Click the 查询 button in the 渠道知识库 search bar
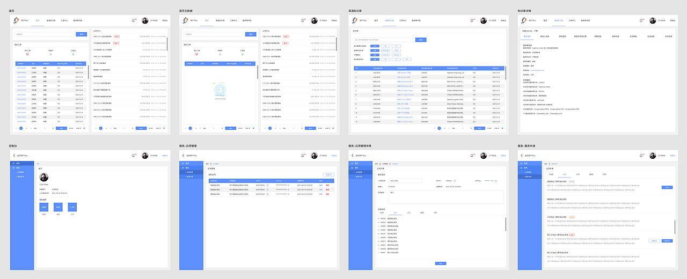Image resolution: width=687 pixels, height=279 pixels. point(421,40)
